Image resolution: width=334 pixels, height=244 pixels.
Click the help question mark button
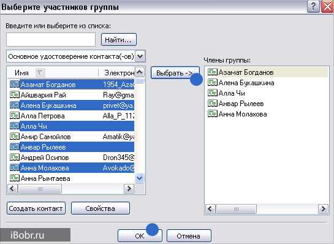click(x=313, y=7)
